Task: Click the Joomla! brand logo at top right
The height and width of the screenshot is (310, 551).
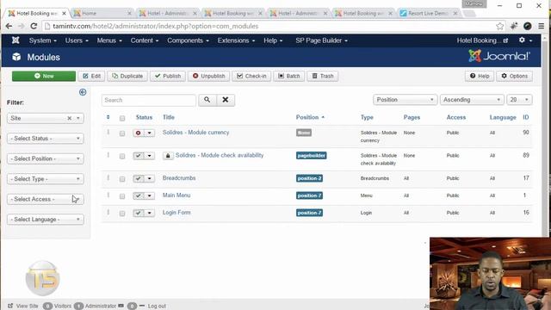Action: (499, 56)
